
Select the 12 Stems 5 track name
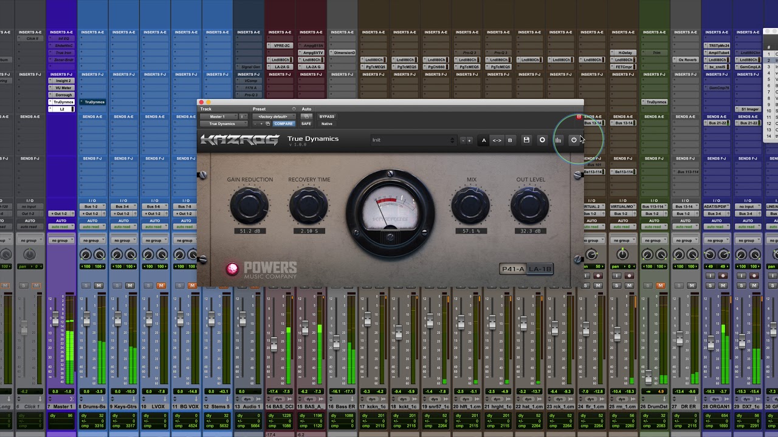point(217,407)
